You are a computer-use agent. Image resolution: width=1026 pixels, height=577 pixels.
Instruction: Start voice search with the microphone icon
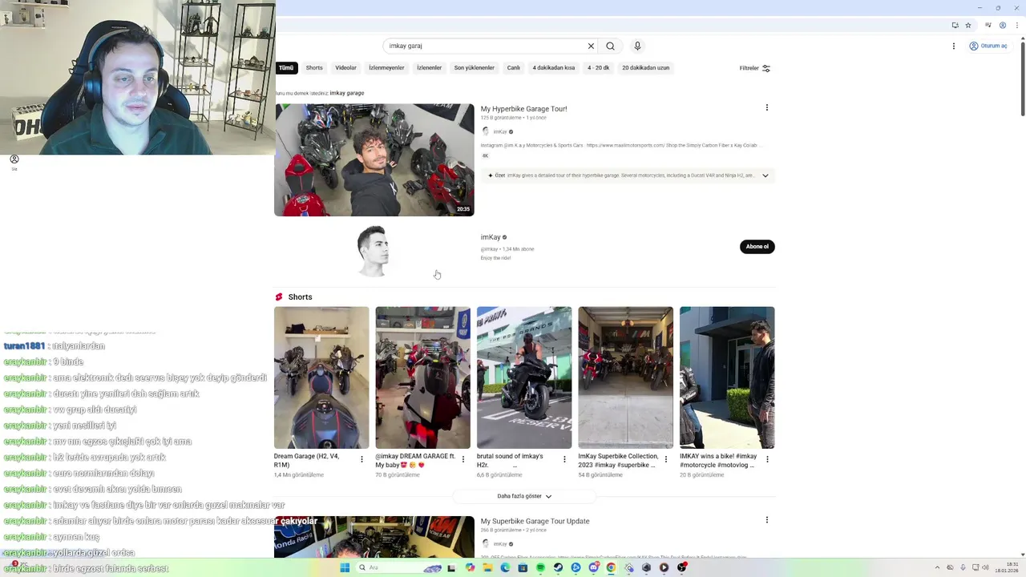[x=637, y=46]
